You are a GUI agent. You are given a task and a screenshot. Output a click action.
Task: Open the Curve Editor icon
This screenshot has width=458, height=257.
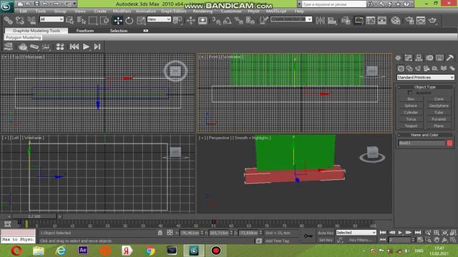(371, 21)
